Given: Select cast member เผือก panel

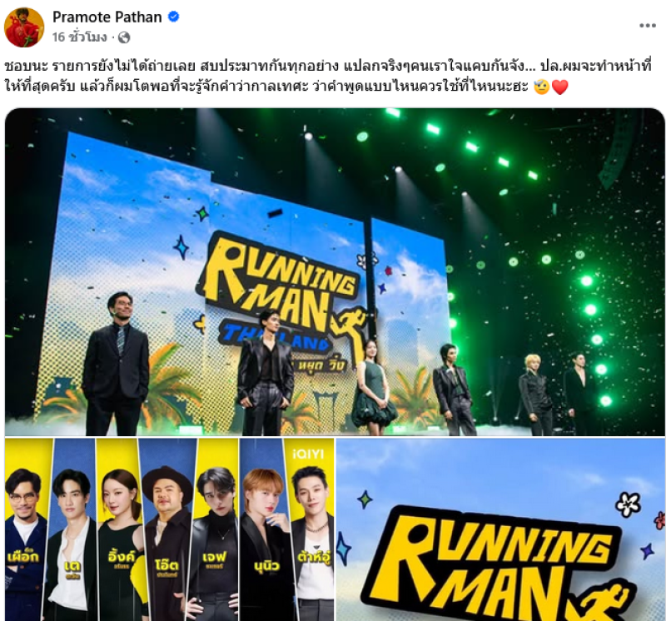Looking at the screenshot, I should pos(27,529).
